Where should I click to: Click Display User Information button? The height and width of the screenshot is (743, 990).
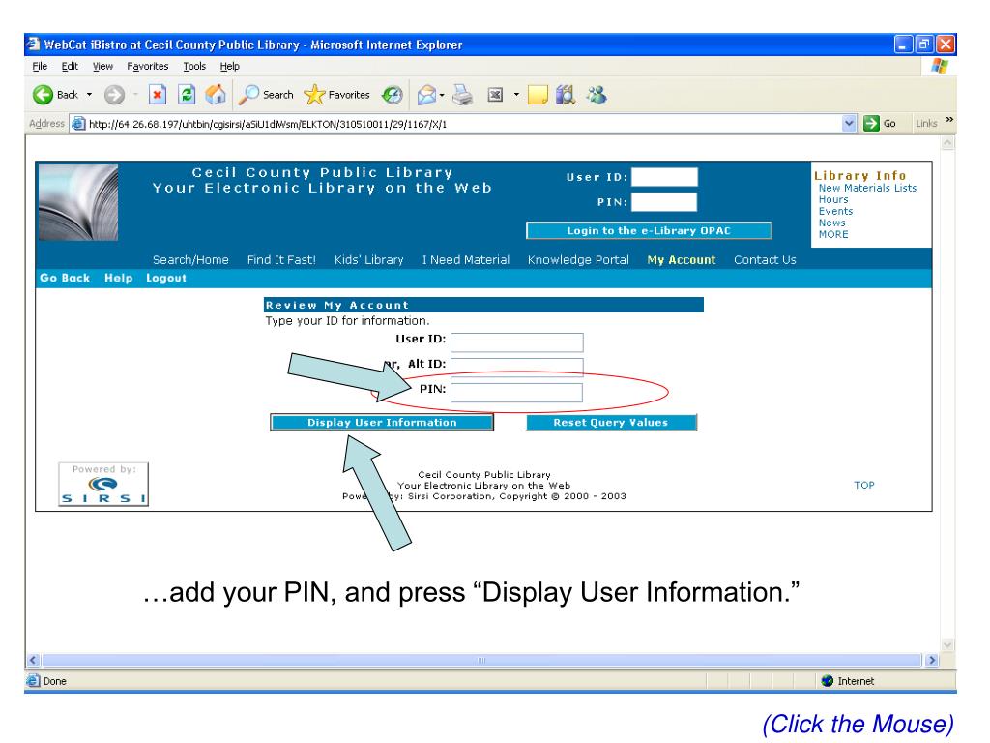click(x=382, y=422)
